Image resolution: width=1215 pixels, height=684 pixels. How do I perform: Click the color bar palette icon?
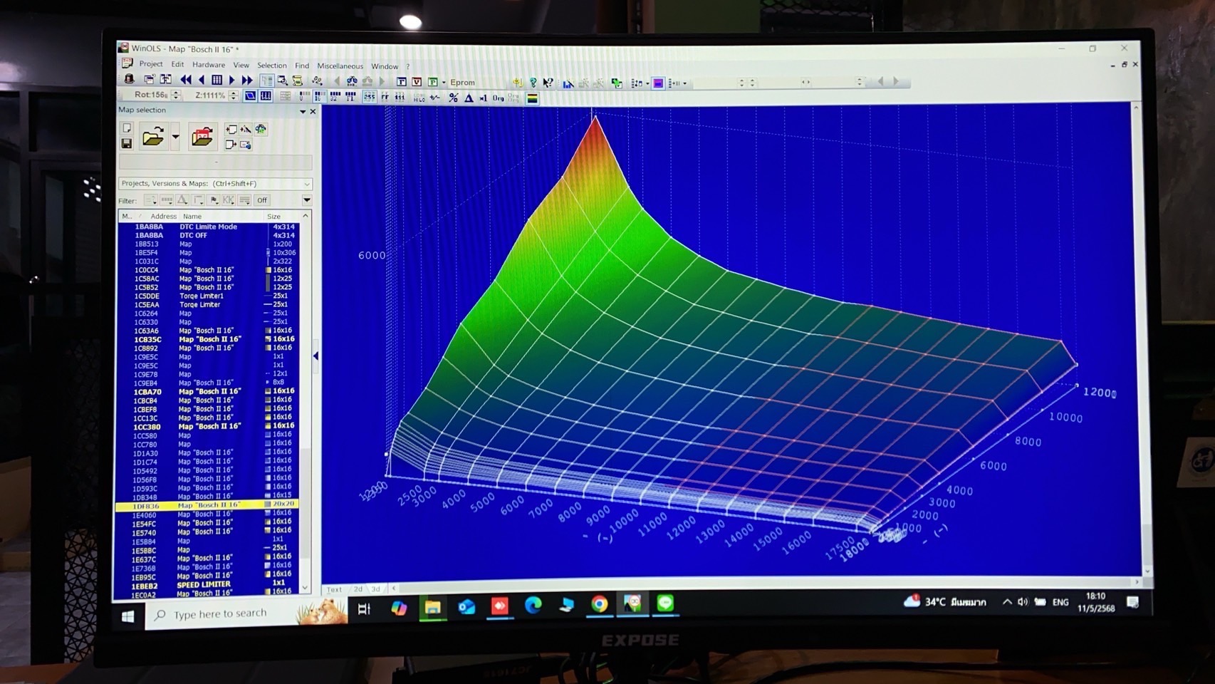[x=532, y=98]
